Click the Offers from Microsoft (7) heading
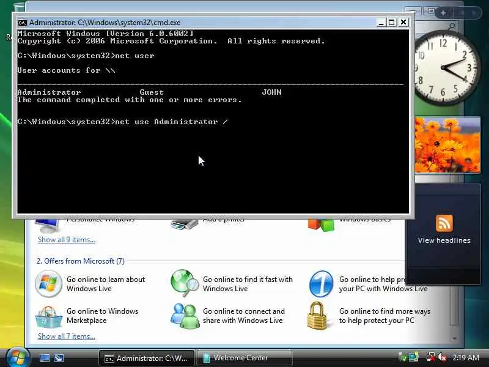Screen dimensions: 489x367 click(81, 261)
